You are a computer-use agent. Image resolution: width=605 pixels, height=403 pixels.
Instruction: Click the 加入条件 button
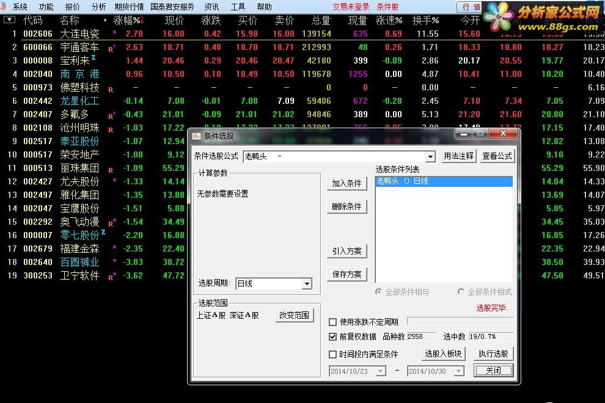tap(346, 183)
